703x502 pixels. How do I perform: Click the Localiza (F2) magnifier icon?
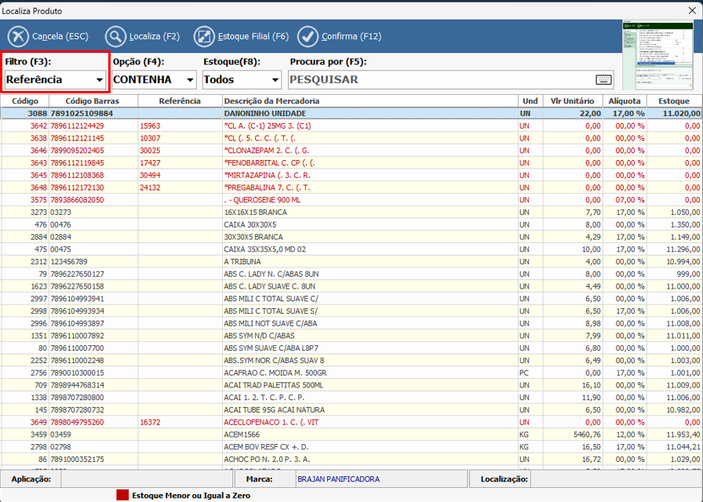[115, 36]
